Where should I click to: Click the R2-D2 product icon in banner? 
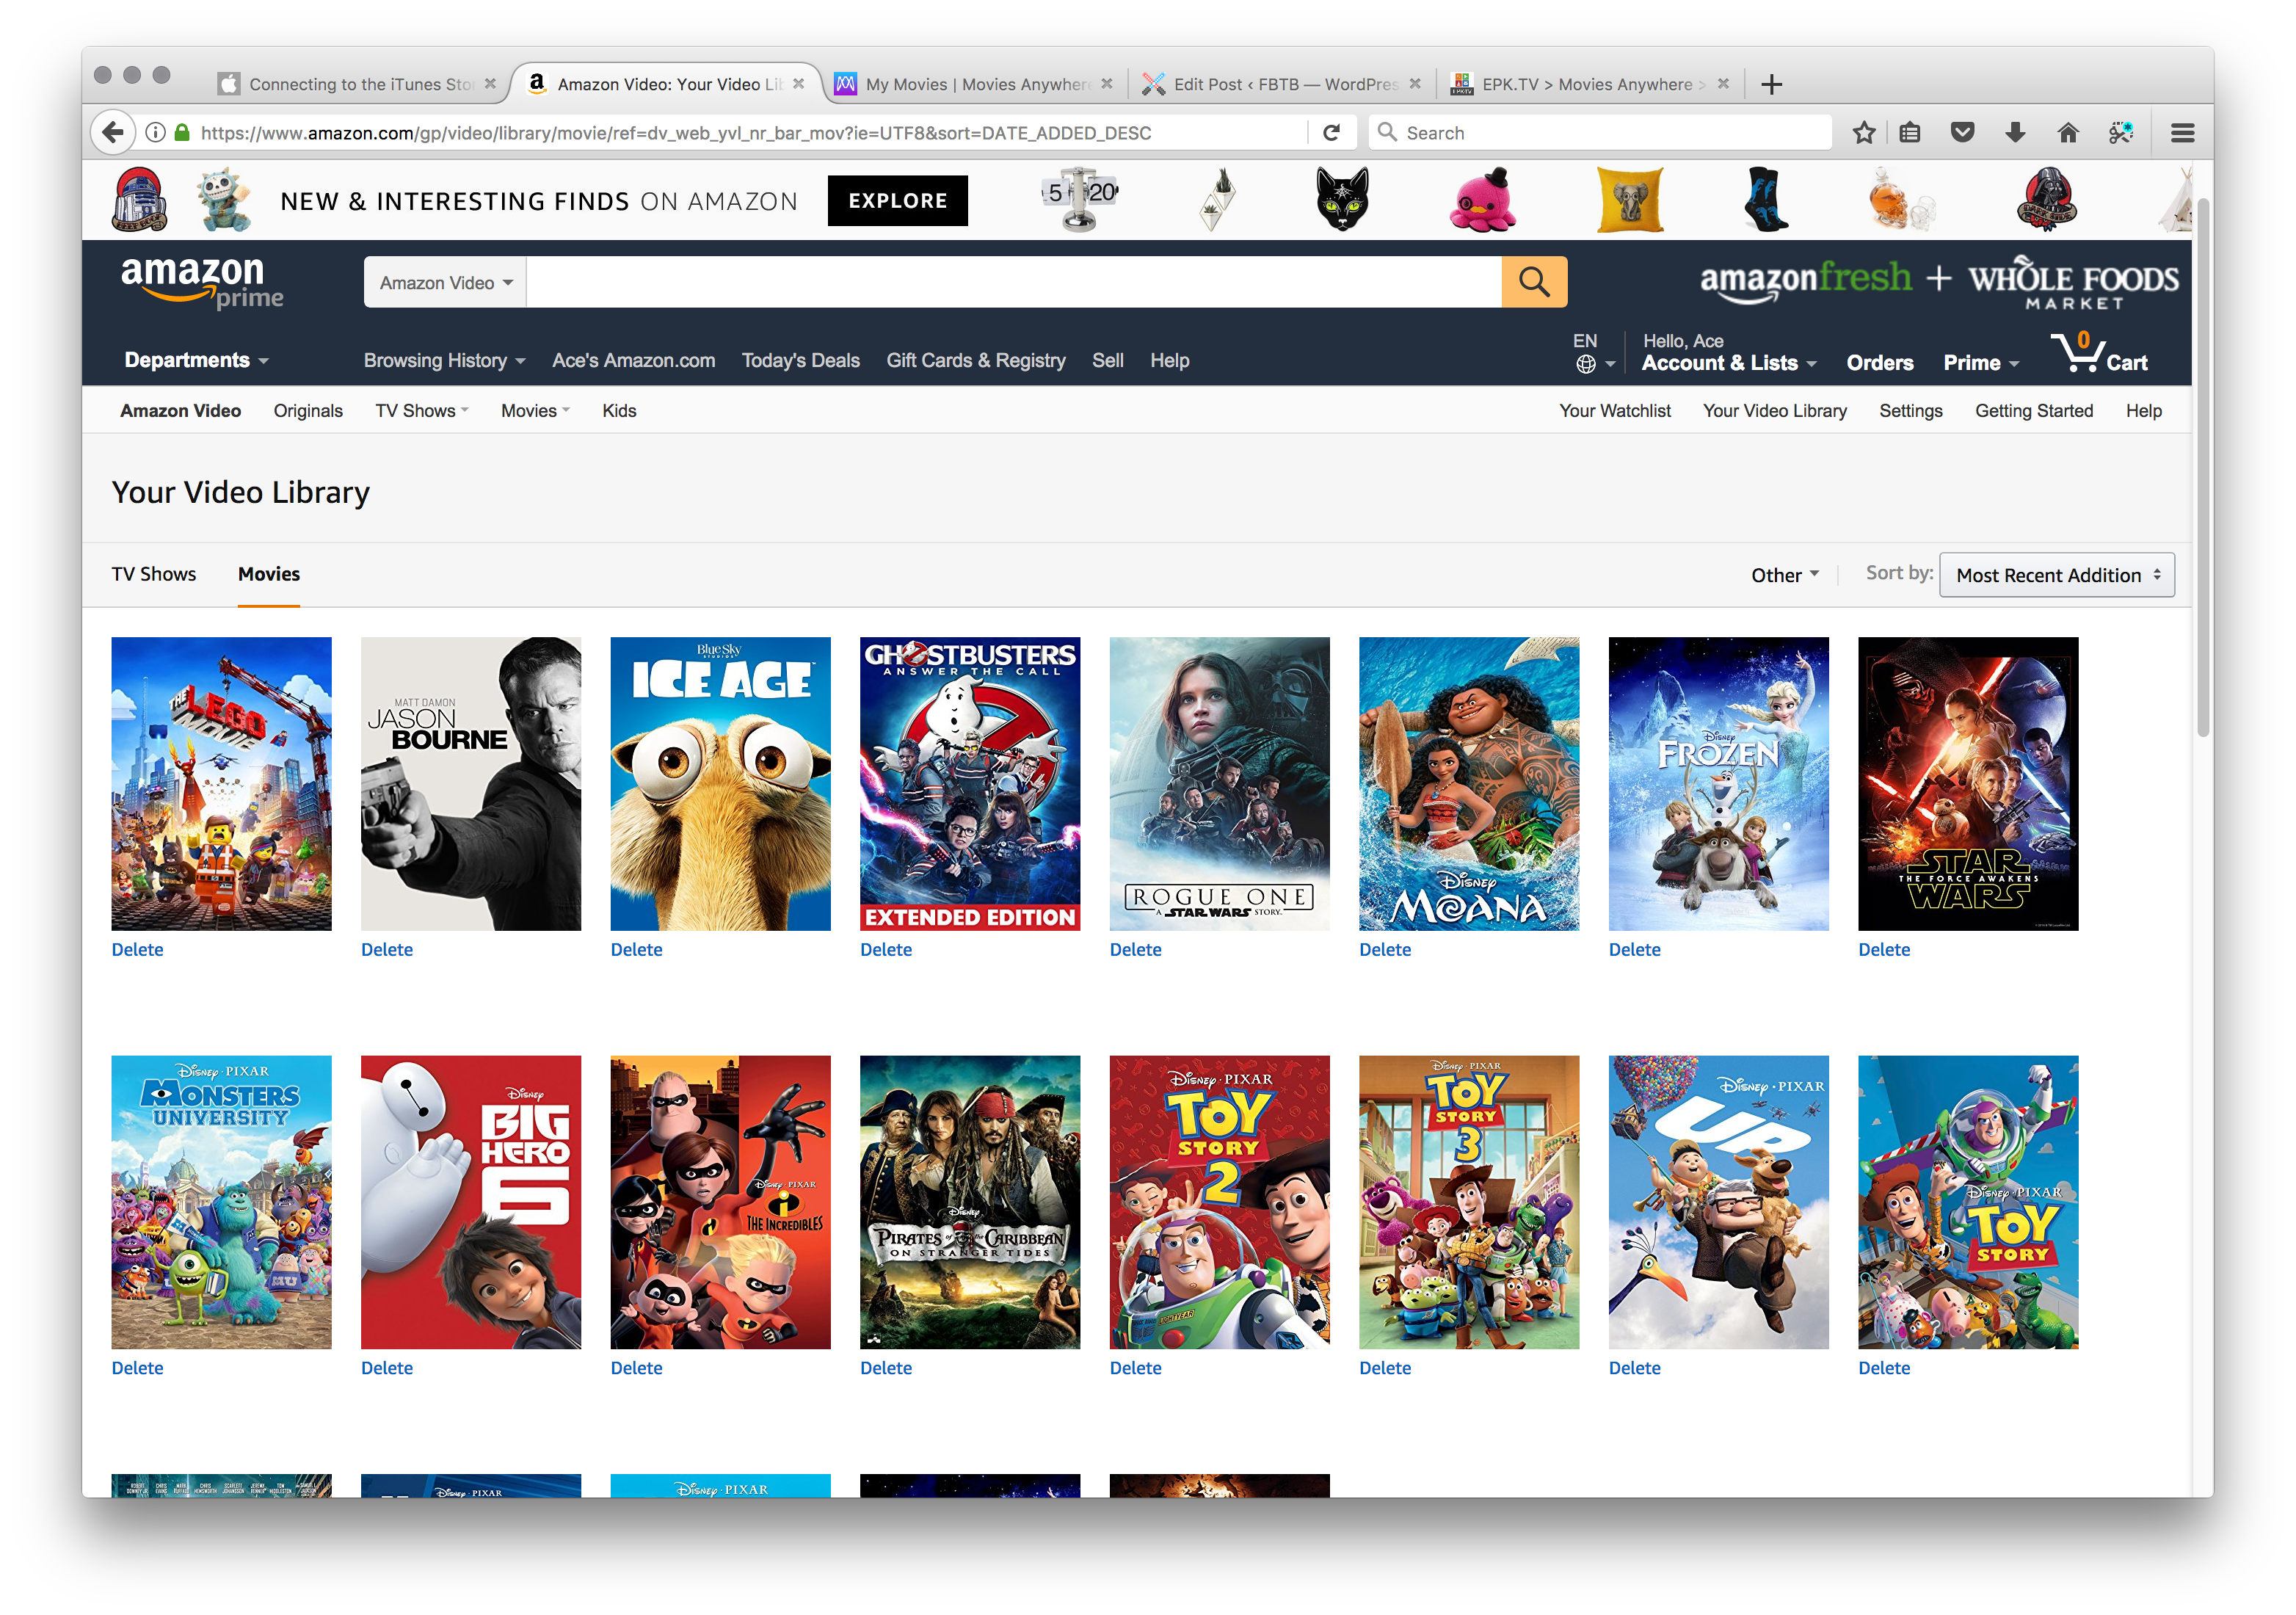coord(139,200)
